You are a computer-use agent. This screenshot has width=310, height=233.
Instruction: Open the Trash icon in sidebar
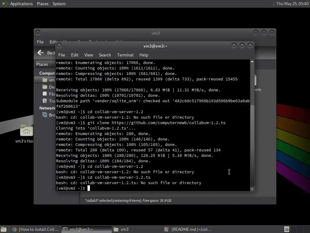point(45,101)
